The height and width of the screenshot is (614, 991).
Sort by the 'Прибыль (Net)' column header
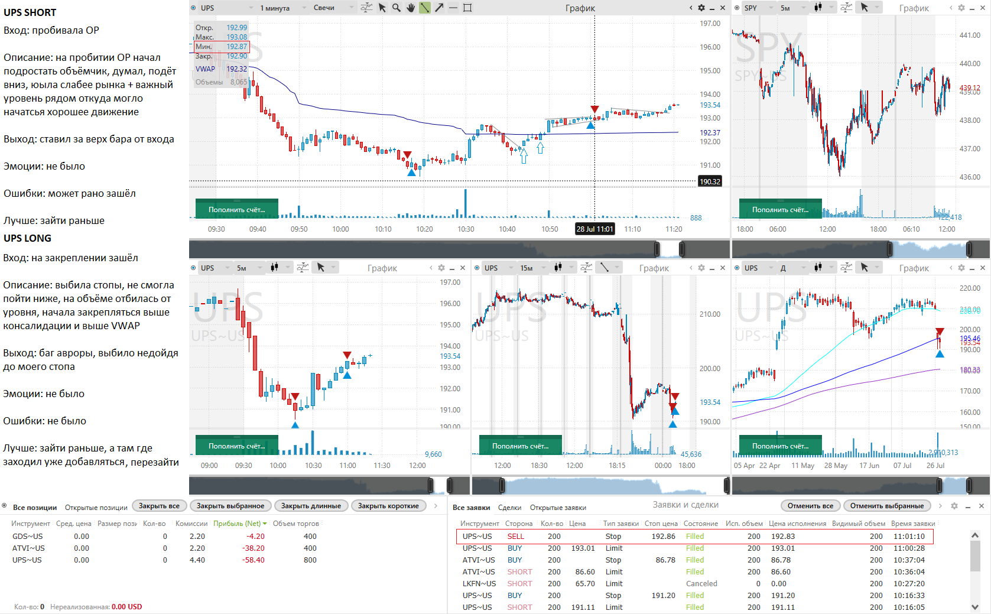[240, 524]
